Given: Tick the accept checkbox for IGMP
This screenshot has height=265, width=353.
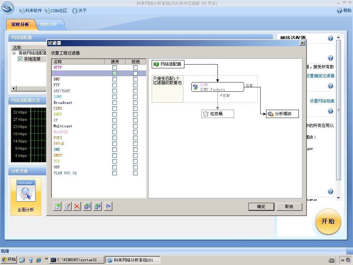Looking at the screenshot, I should 114,97.
